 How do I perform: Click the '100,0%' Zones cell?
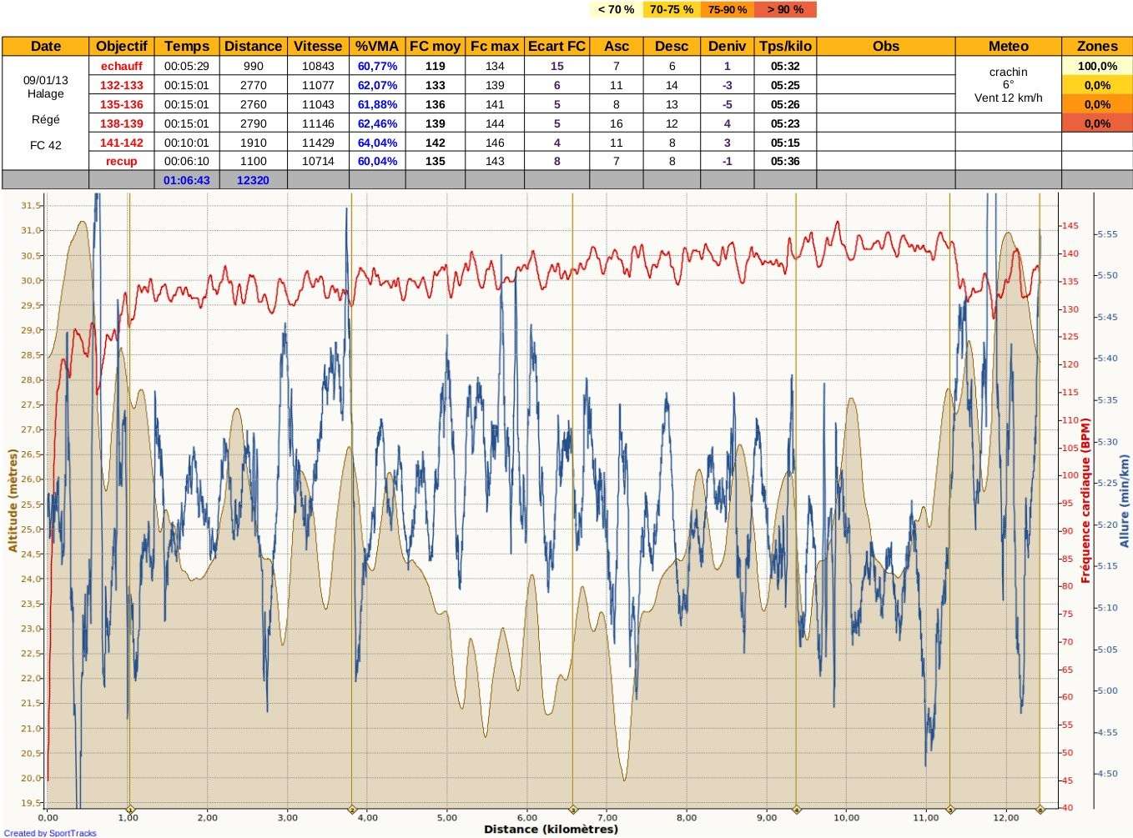(1097, 66)
